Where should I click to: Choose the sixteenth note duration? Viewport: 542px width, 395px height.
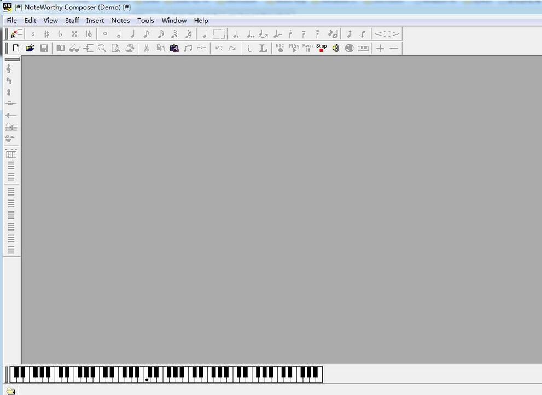160,34
